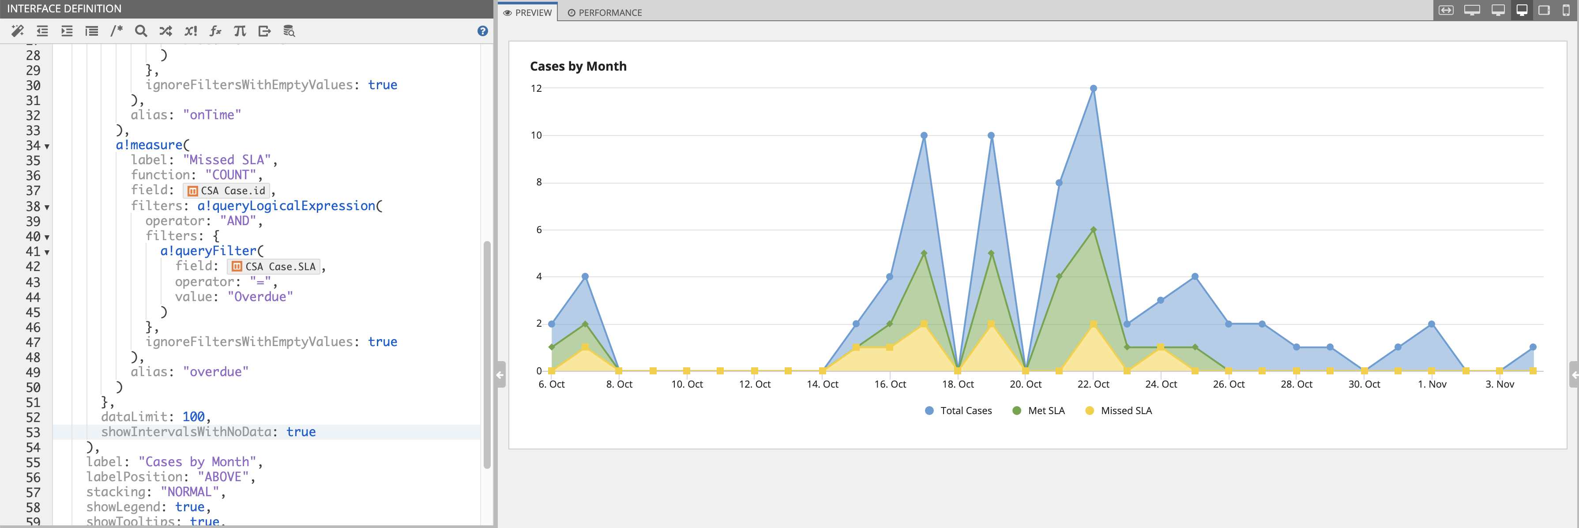Screen dimensions: 1579x528
Task: Collapse code block at line 34
Action: click(47, 147)
